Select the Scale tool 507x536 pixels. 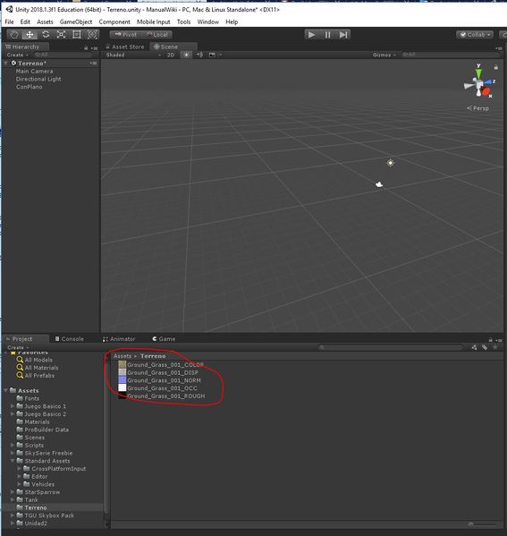pos(61,35)
